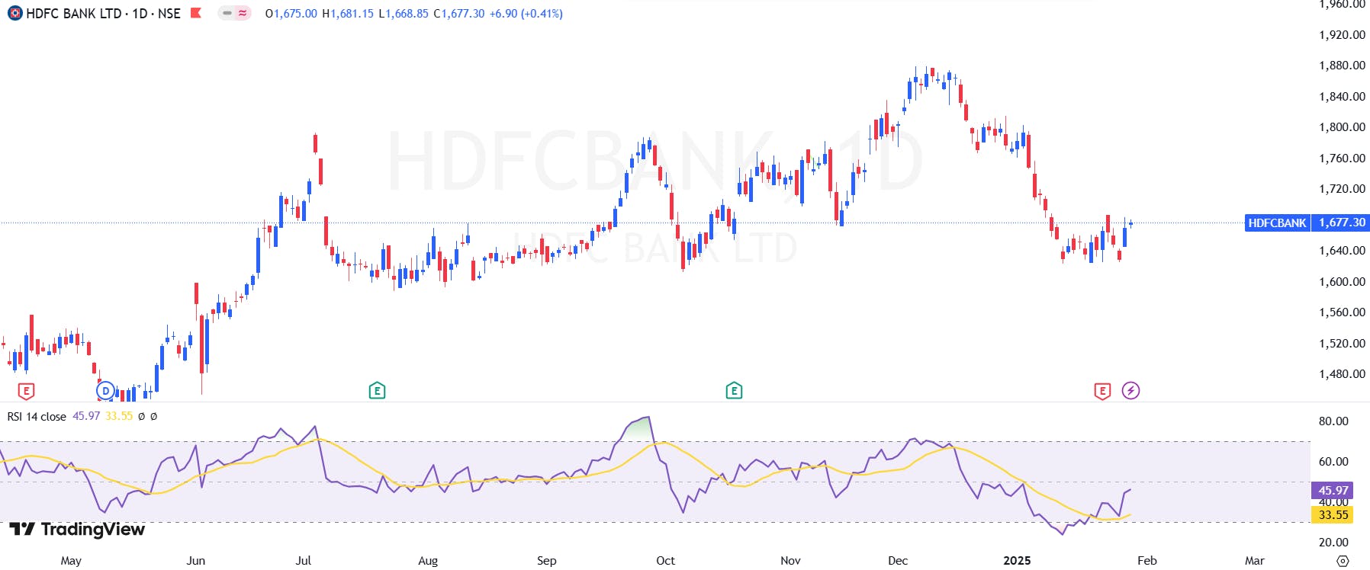Click the Feb label on time axis
Image resolution: width=1370 pixels, height=570 pixels.
(1147, 561)
